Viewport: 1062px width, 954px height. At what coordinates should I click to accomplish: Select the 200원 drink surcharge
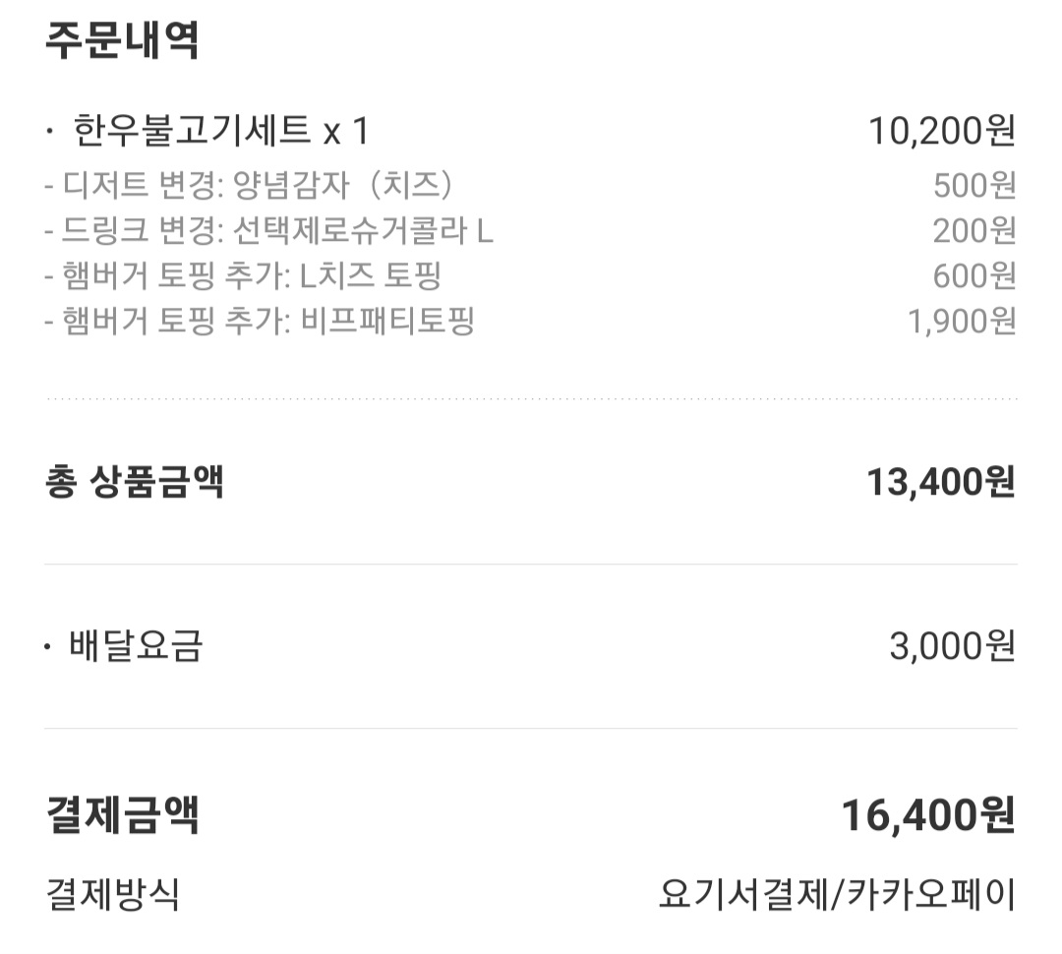(973, 231)
